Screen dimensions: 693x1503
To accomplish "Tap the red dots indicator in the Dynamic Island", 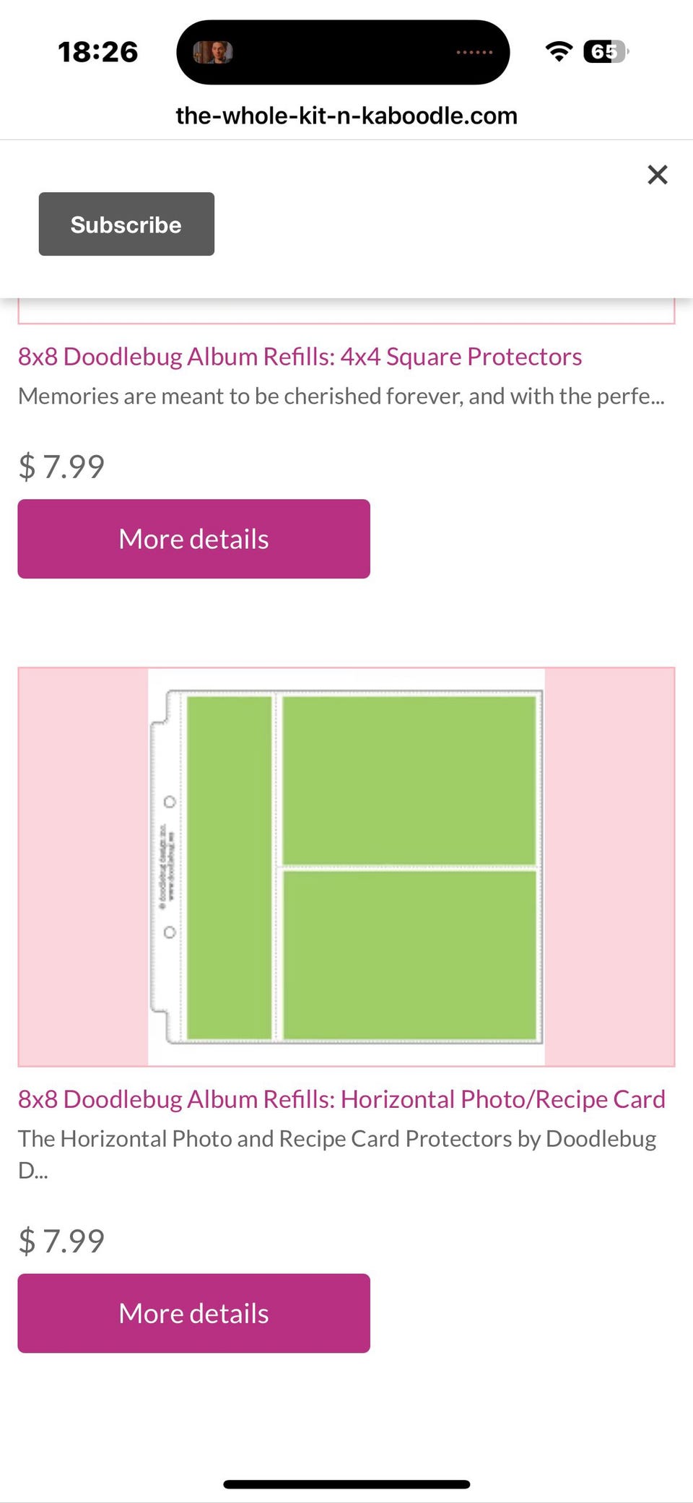I will coord(474,52).
